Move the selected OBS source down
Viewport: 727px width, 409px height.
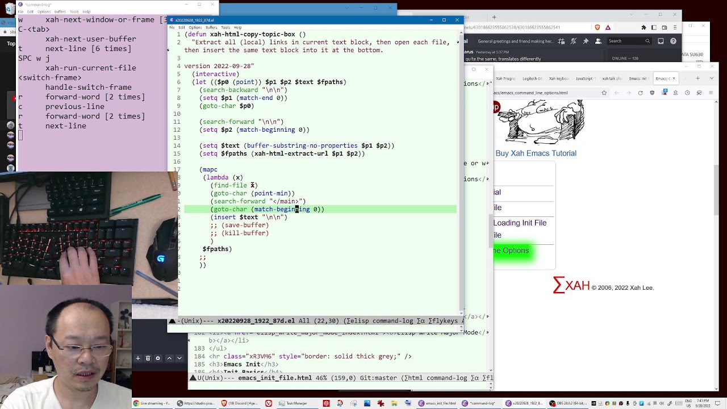[x=179, y=358]
